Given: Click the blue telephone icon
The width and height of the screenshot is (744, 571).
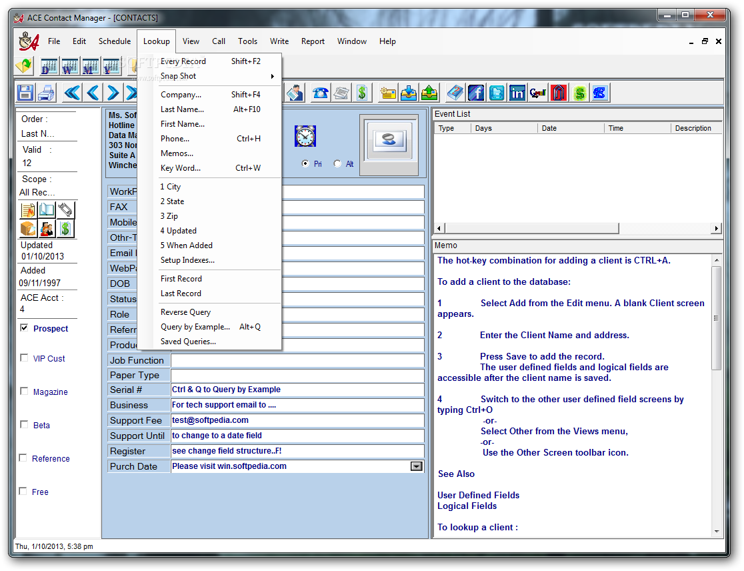Looking at the screenshot, I should click(320, 93).
